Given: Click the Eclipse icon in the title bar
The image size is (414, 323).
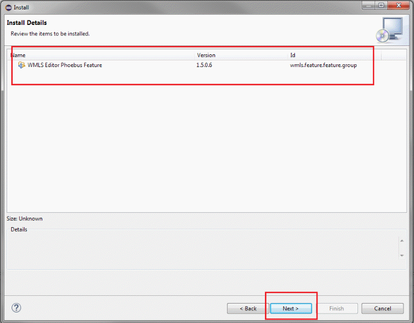Looking at the screenshot, I should pos(8,7).
